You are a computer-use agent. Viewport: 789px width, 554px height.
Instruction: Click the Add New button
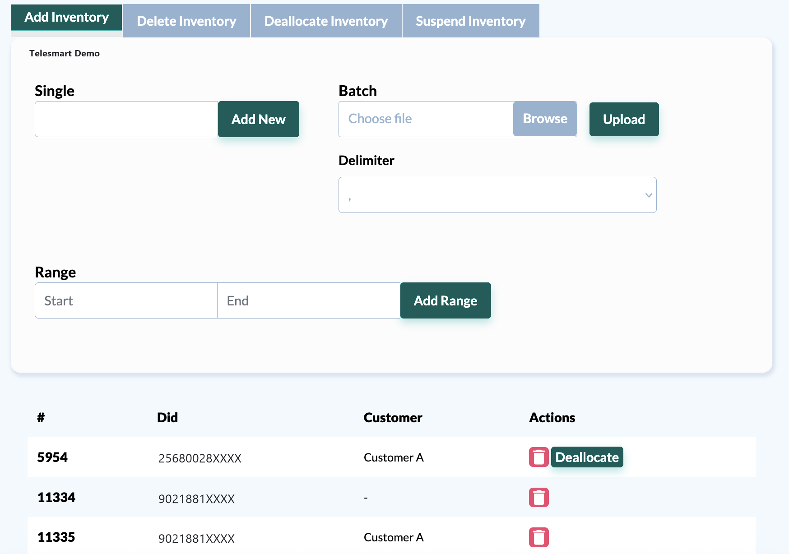tap(259, 119)
